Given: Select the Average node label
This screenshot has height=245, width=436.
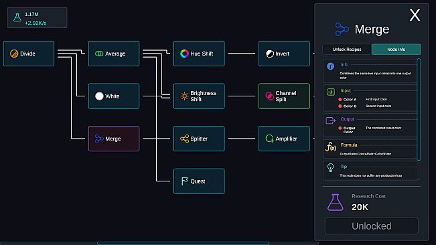Looking at the screenshot, I should [115, 54].
